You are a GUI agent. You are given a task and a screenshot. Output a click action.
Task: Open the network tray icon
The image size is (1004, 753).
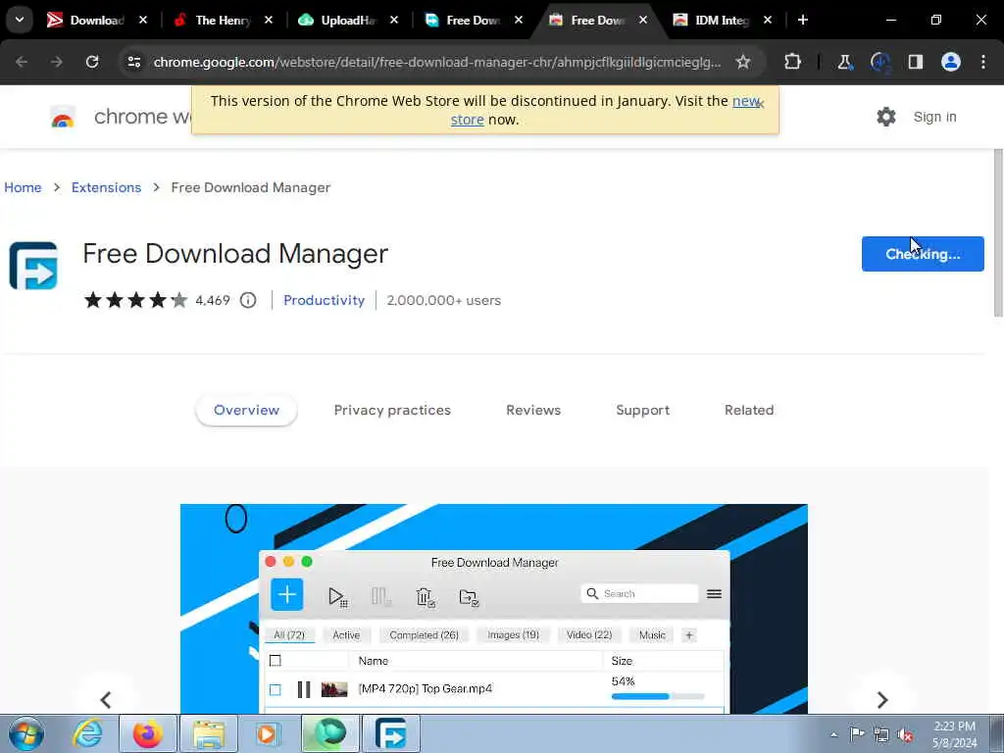click(881, 734)
